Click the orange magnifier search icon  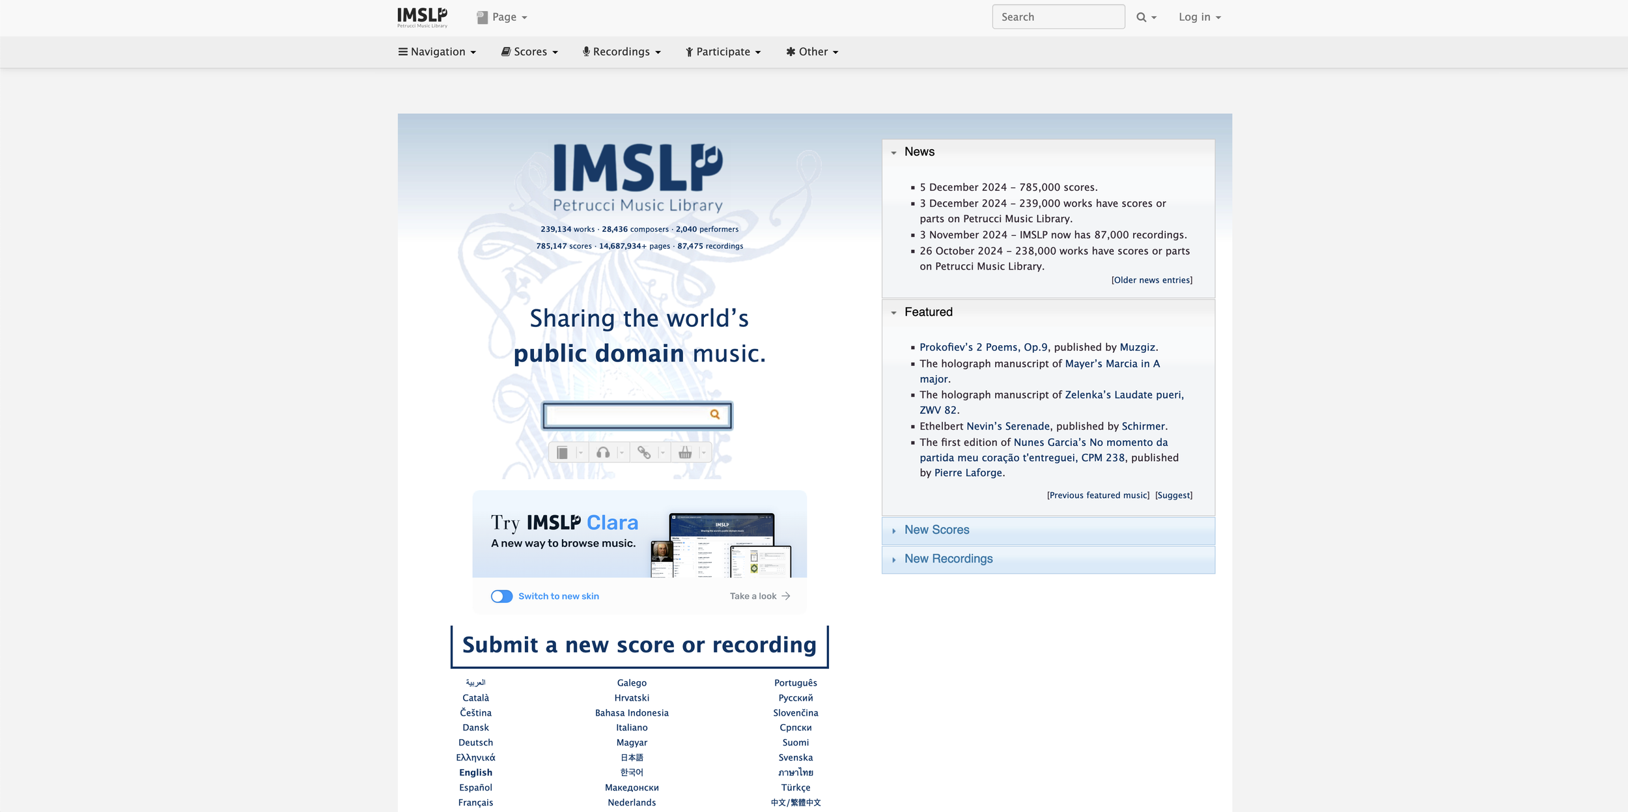click(715, 414)
